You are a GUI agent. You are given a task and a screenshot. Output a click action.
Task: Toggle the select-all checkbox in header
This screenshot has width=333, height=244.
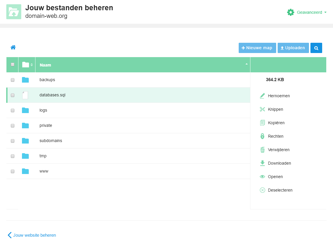coord(13,64)
